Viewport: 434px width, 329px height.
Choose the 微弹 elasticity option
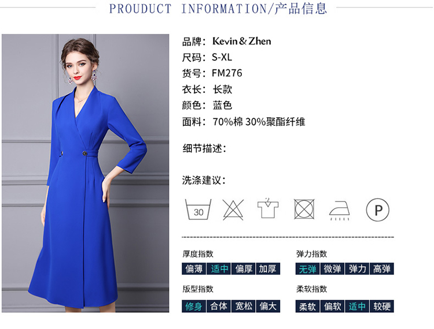tap(332, 269)
